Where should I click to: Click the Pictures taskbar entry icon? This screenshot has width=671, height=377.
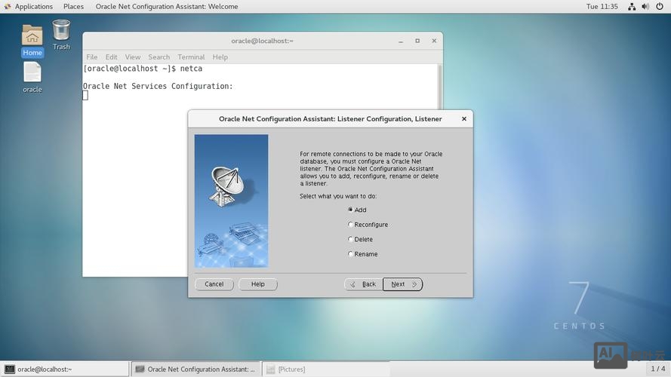click(270, 369)
